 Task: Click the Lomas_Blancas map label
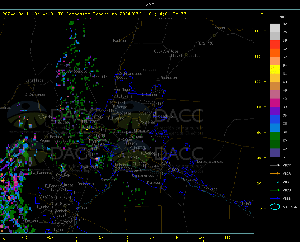click(210, 161)
